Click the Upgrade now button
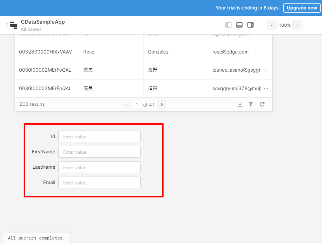This screenshot has width=322, height=245. pos(302,8)
